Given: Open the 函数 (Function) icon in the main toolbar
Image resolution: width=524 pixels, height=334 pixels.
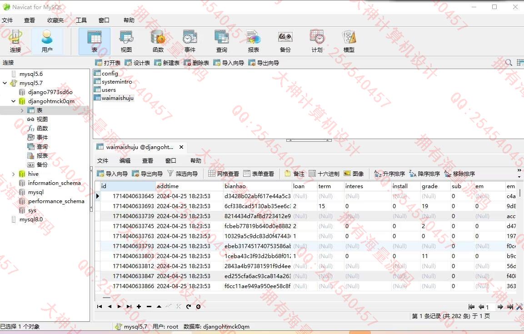Looking at the screenshot, I should 158,41.
